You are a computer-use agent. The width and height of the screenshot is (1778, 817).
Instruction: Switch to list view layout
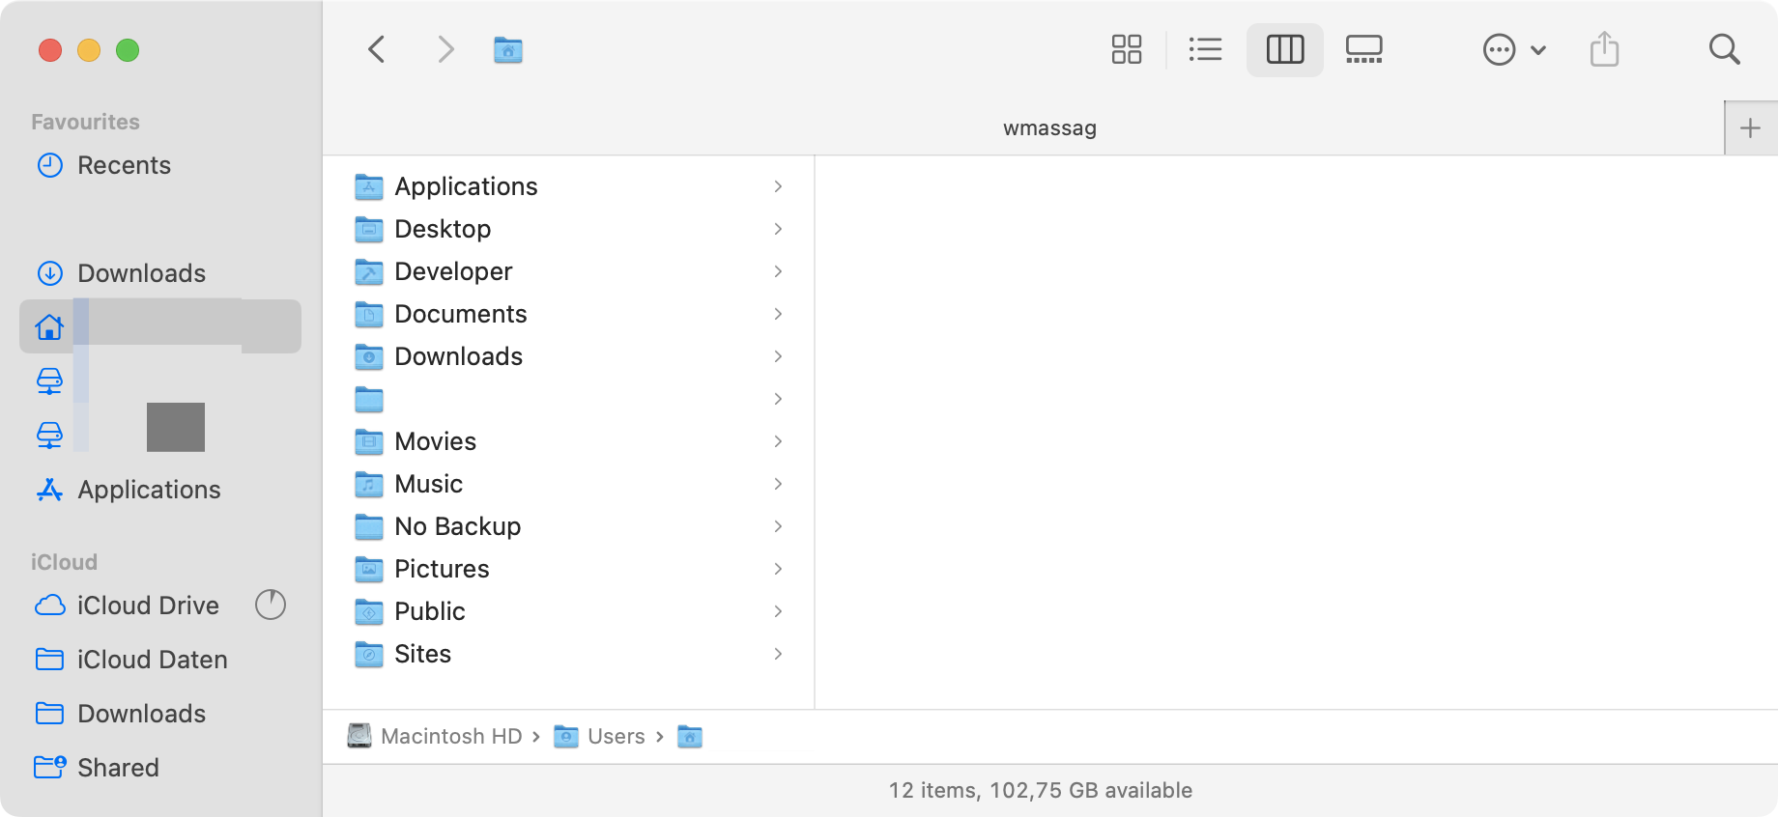coord(1205,49)
